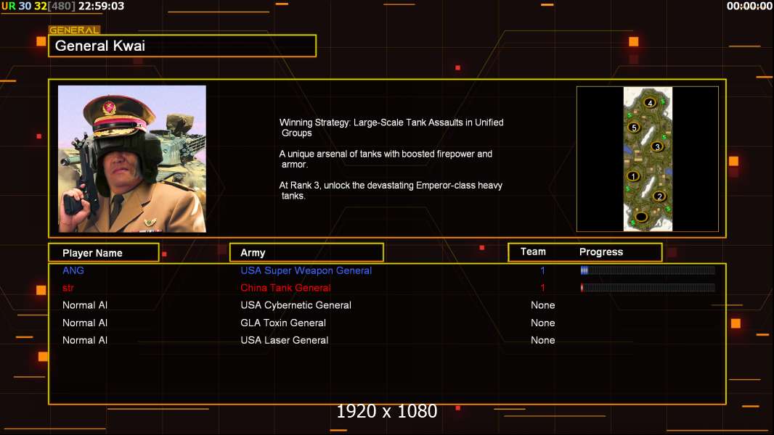
Task: Click General Kwai portrait image
Action: tap(132, 159)
